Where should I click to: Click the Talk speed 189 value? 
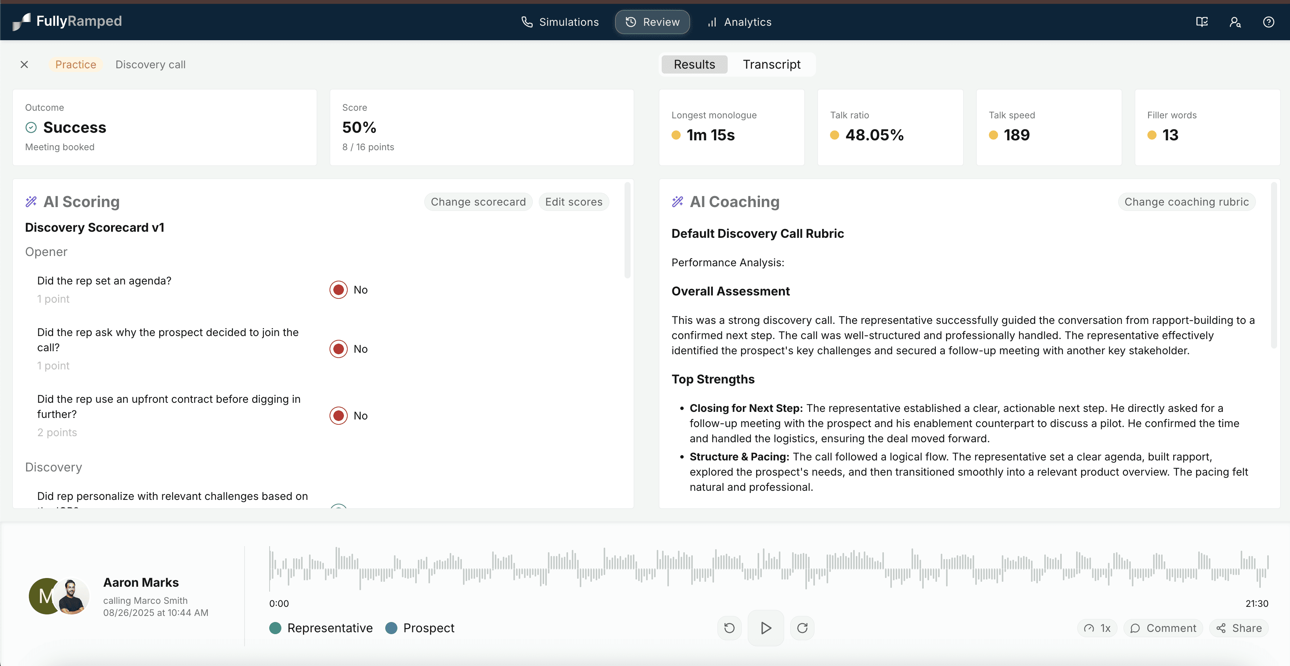[x=1017, y=135]
